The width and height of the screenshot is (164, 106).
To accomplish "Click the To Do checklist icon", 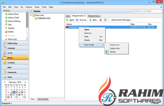I will click(5, 53).
